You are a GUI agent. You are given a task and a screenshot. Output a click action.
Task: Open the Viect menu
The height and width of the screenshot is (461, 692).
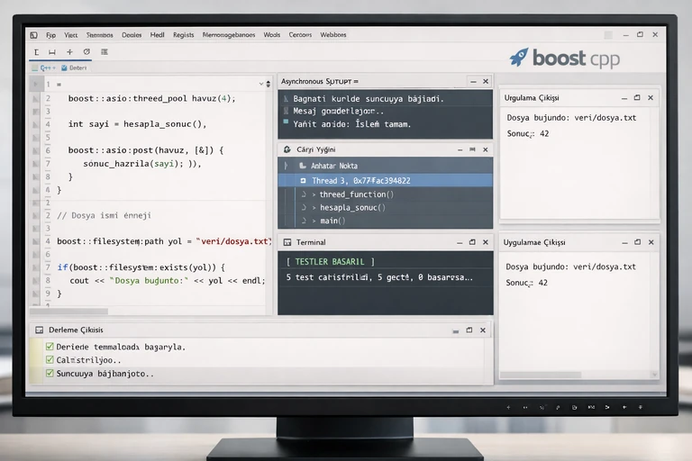pos(70,35)
